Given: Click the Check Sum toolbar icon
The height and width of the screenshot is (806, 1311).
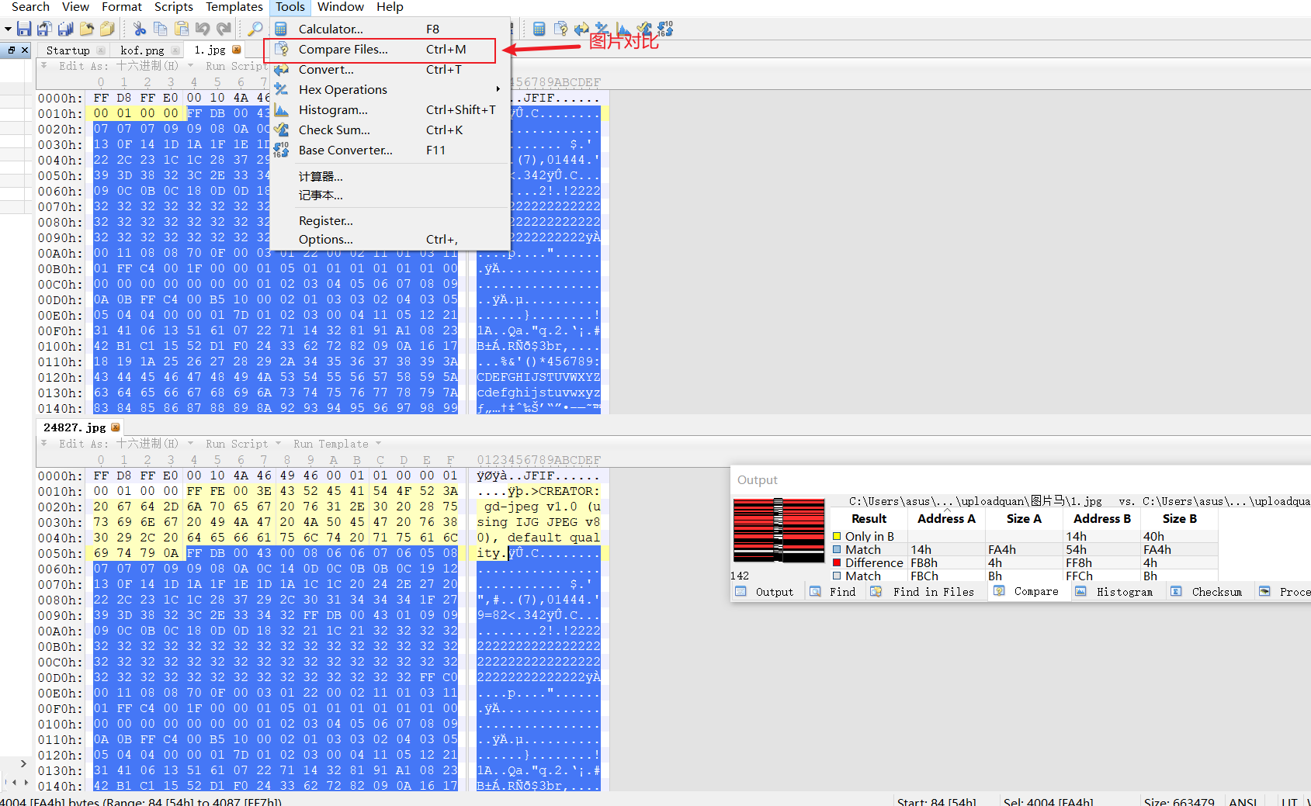Looking at the screenshot, I should tap(644, 29).
